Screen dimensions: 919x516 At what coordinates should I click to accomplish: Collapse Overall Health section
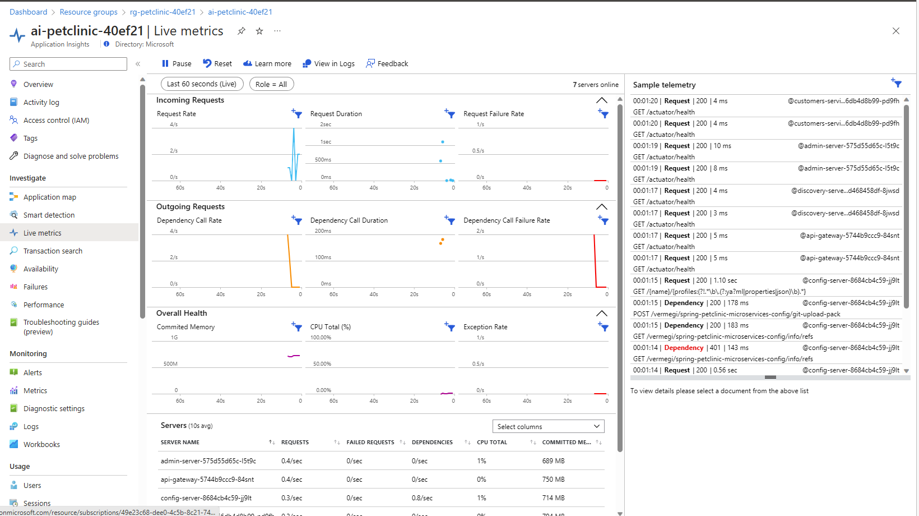coord(601,314)
